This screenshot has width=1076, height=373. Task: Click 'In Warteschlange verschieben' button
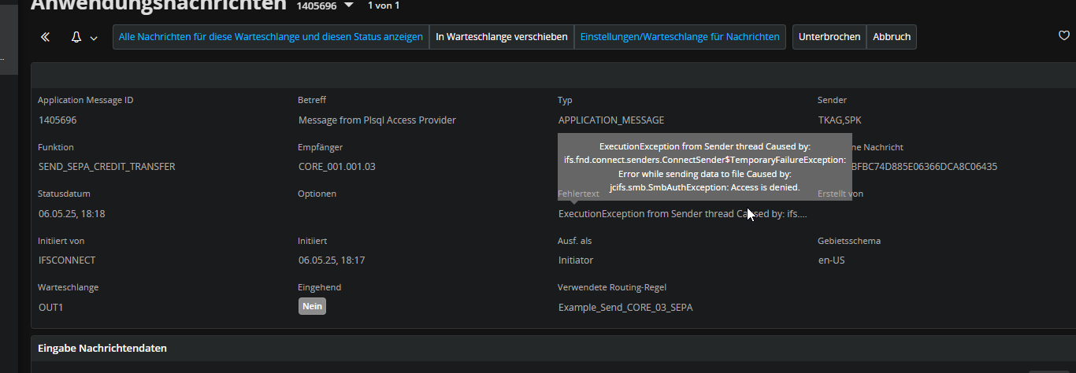pos(502,37)
